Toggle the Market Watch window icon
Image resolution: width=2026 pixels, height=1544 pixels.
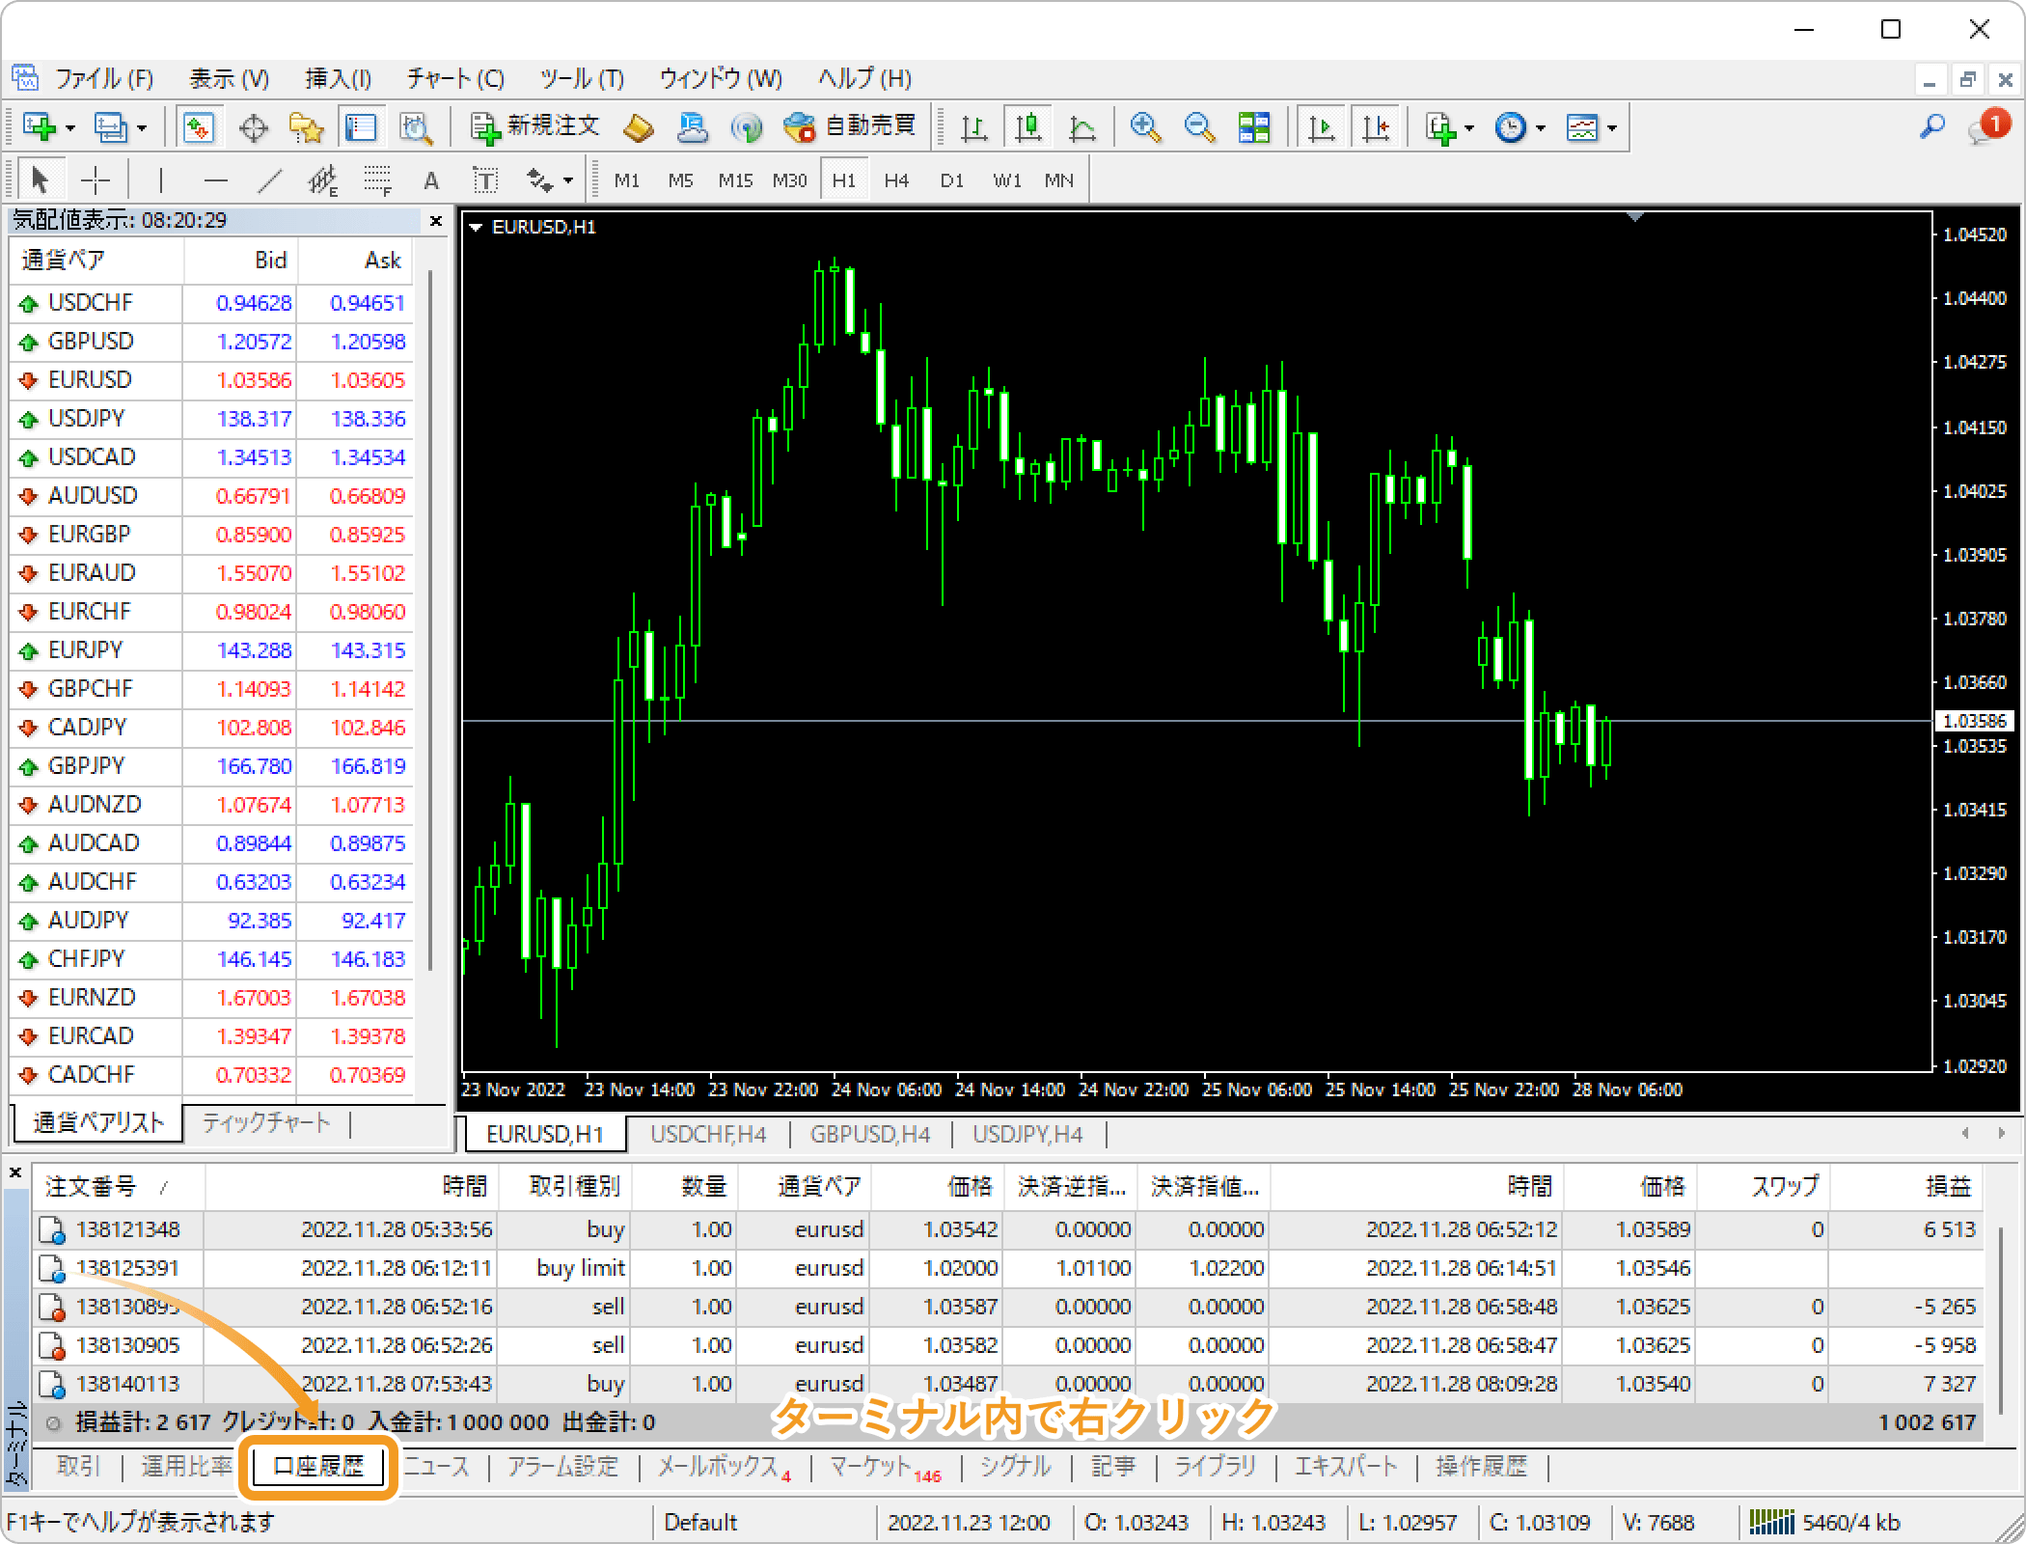[199, 127]
